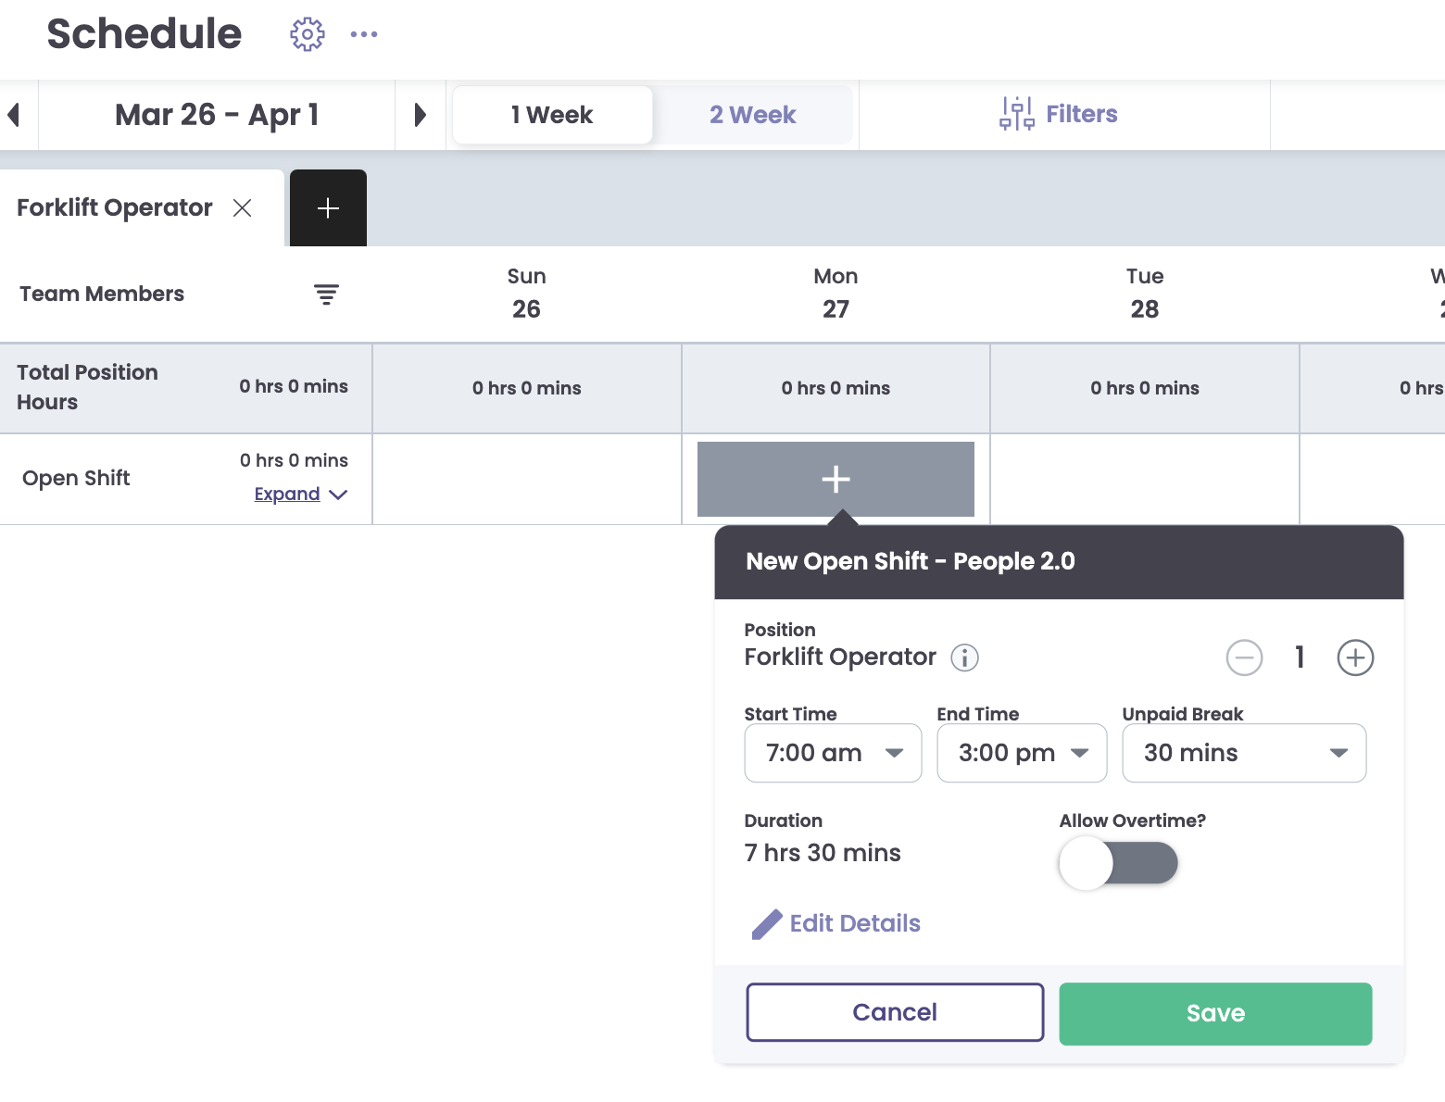The height and width of the screenshot is (1102, 1445).
Task: Select the 1 Week view
Action: tap(552, 115)
